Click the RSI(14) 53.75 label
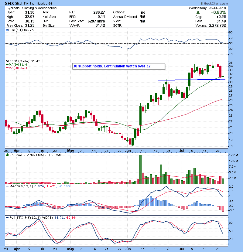The width and height of the screenshot is (243, 252). pyautogui.click(x=21, y=30)
